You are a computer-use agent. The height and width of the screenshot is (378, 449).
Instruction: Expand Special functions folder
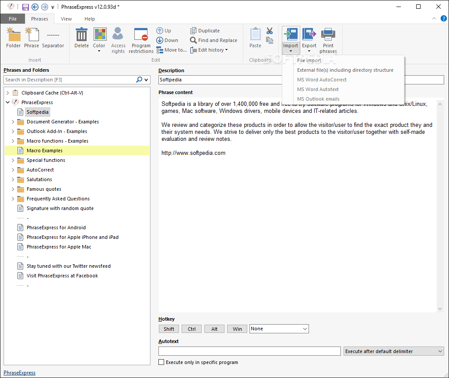click(x=13, y=160)
